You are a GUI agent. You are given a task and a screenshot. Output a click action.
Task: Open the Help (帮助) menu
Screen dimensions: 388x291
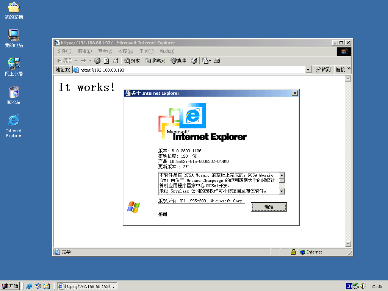click(x=167, y=51)
